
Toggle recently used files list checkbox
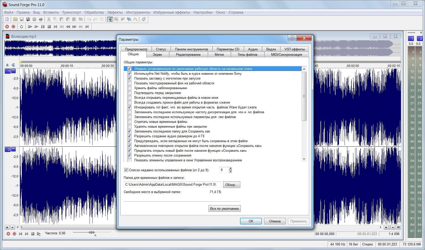point(126,170)
